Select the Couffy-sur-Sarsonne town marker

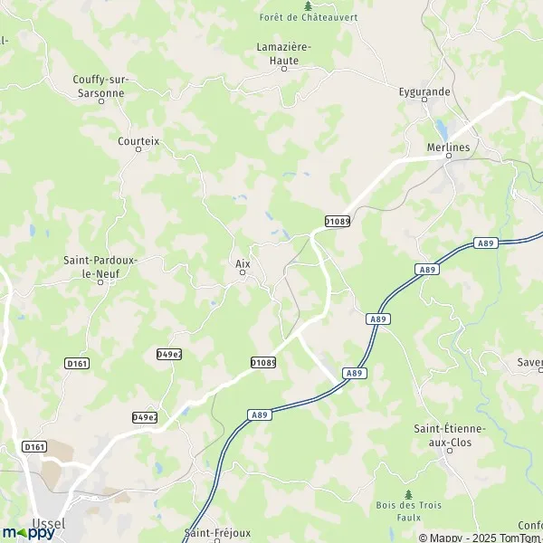[x=101, y=101]
